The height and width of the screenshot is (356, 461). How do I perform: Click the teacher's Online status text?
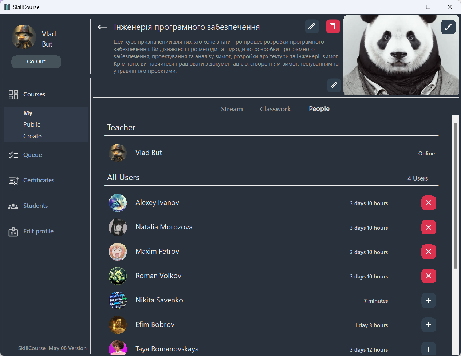coord(426,154)
